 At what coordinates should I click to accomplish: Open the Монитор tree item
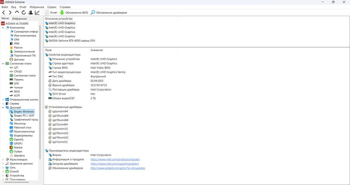click(x=18, y=124)
